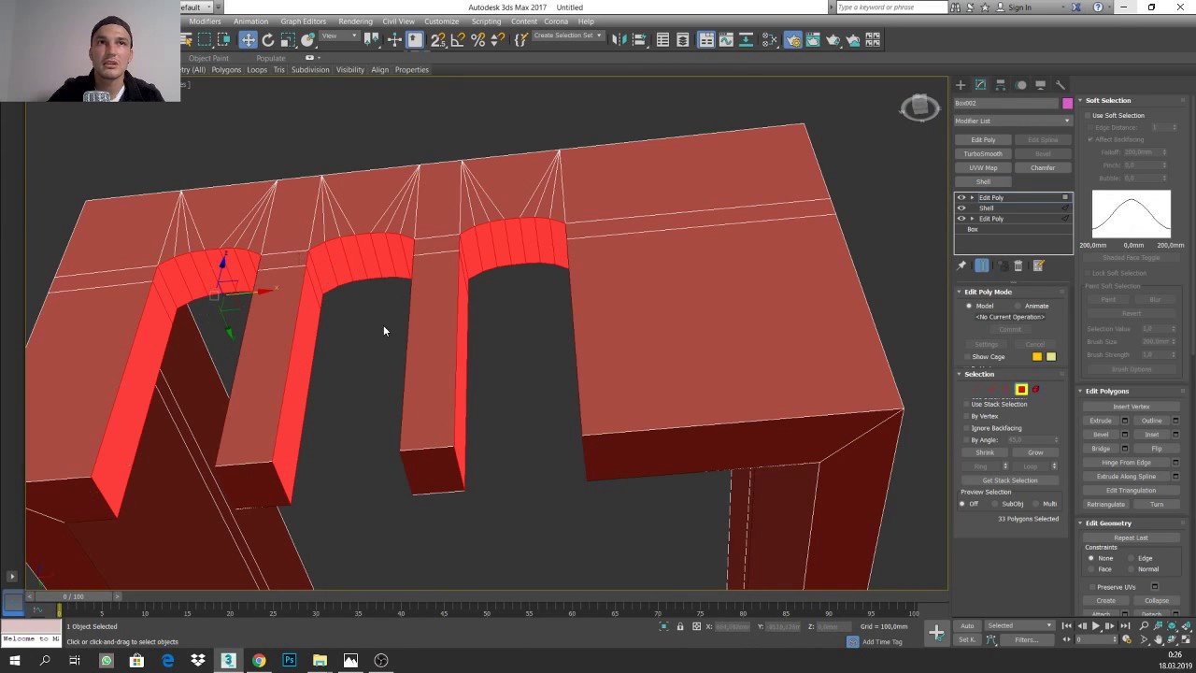
Task: Open the Graph Editors menu
Action: [304, 21]
